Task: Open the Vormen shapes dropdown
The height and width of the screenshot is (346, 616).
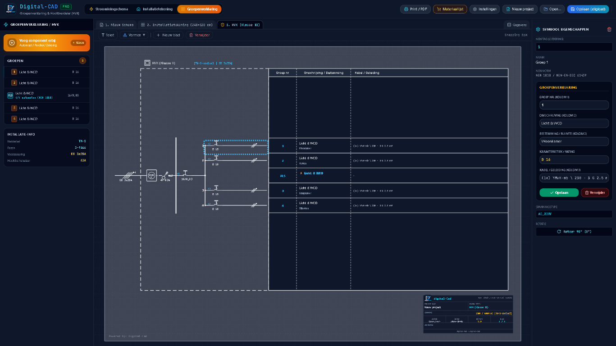Action: coord(134,35)
